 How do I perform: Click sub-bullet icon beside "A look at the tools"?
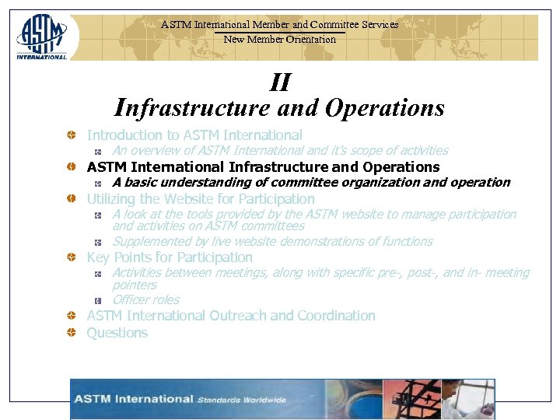click(x=98, y=215)
